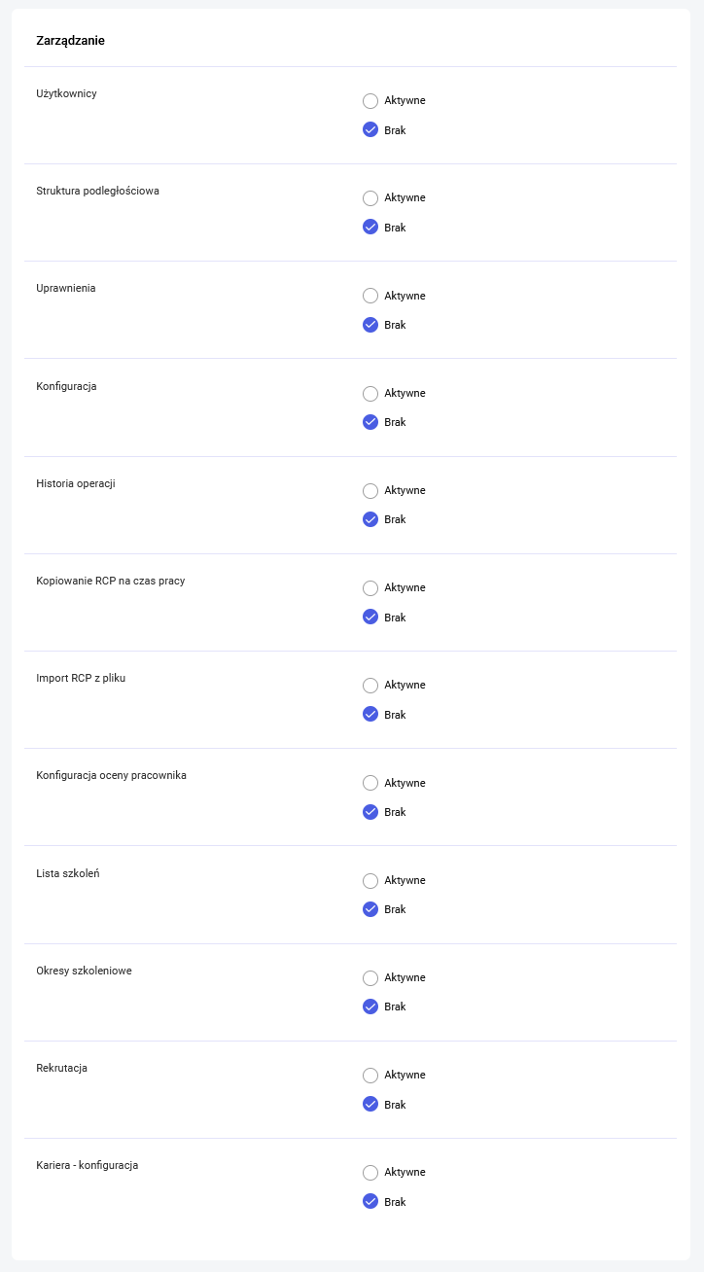Choose Brak for Kariera - konfiguracja
The image size is (704, 1272).
(370, 1201)
